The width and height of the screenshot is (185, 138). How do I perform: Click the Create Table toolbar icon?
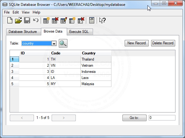tap(46, 21)
